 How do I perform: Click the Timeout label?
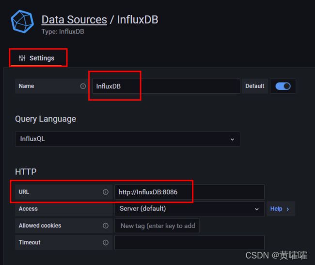click(30, 243)
